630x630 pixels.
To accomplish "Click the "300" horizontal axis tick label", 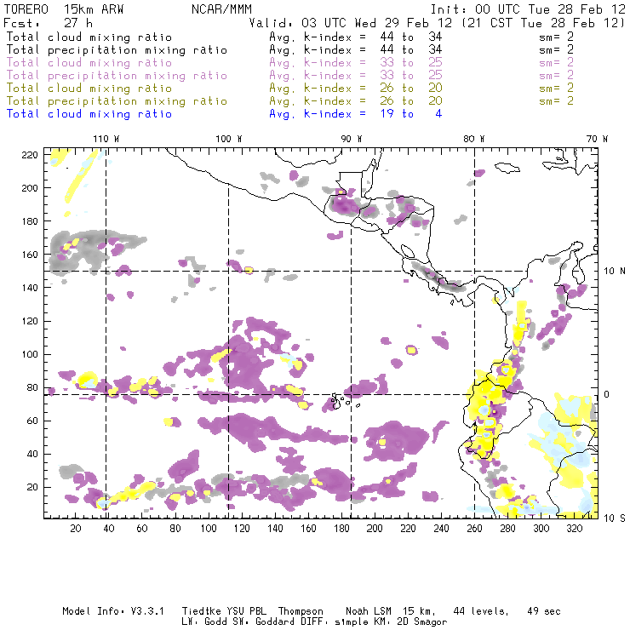I will (x=541, y=529).
